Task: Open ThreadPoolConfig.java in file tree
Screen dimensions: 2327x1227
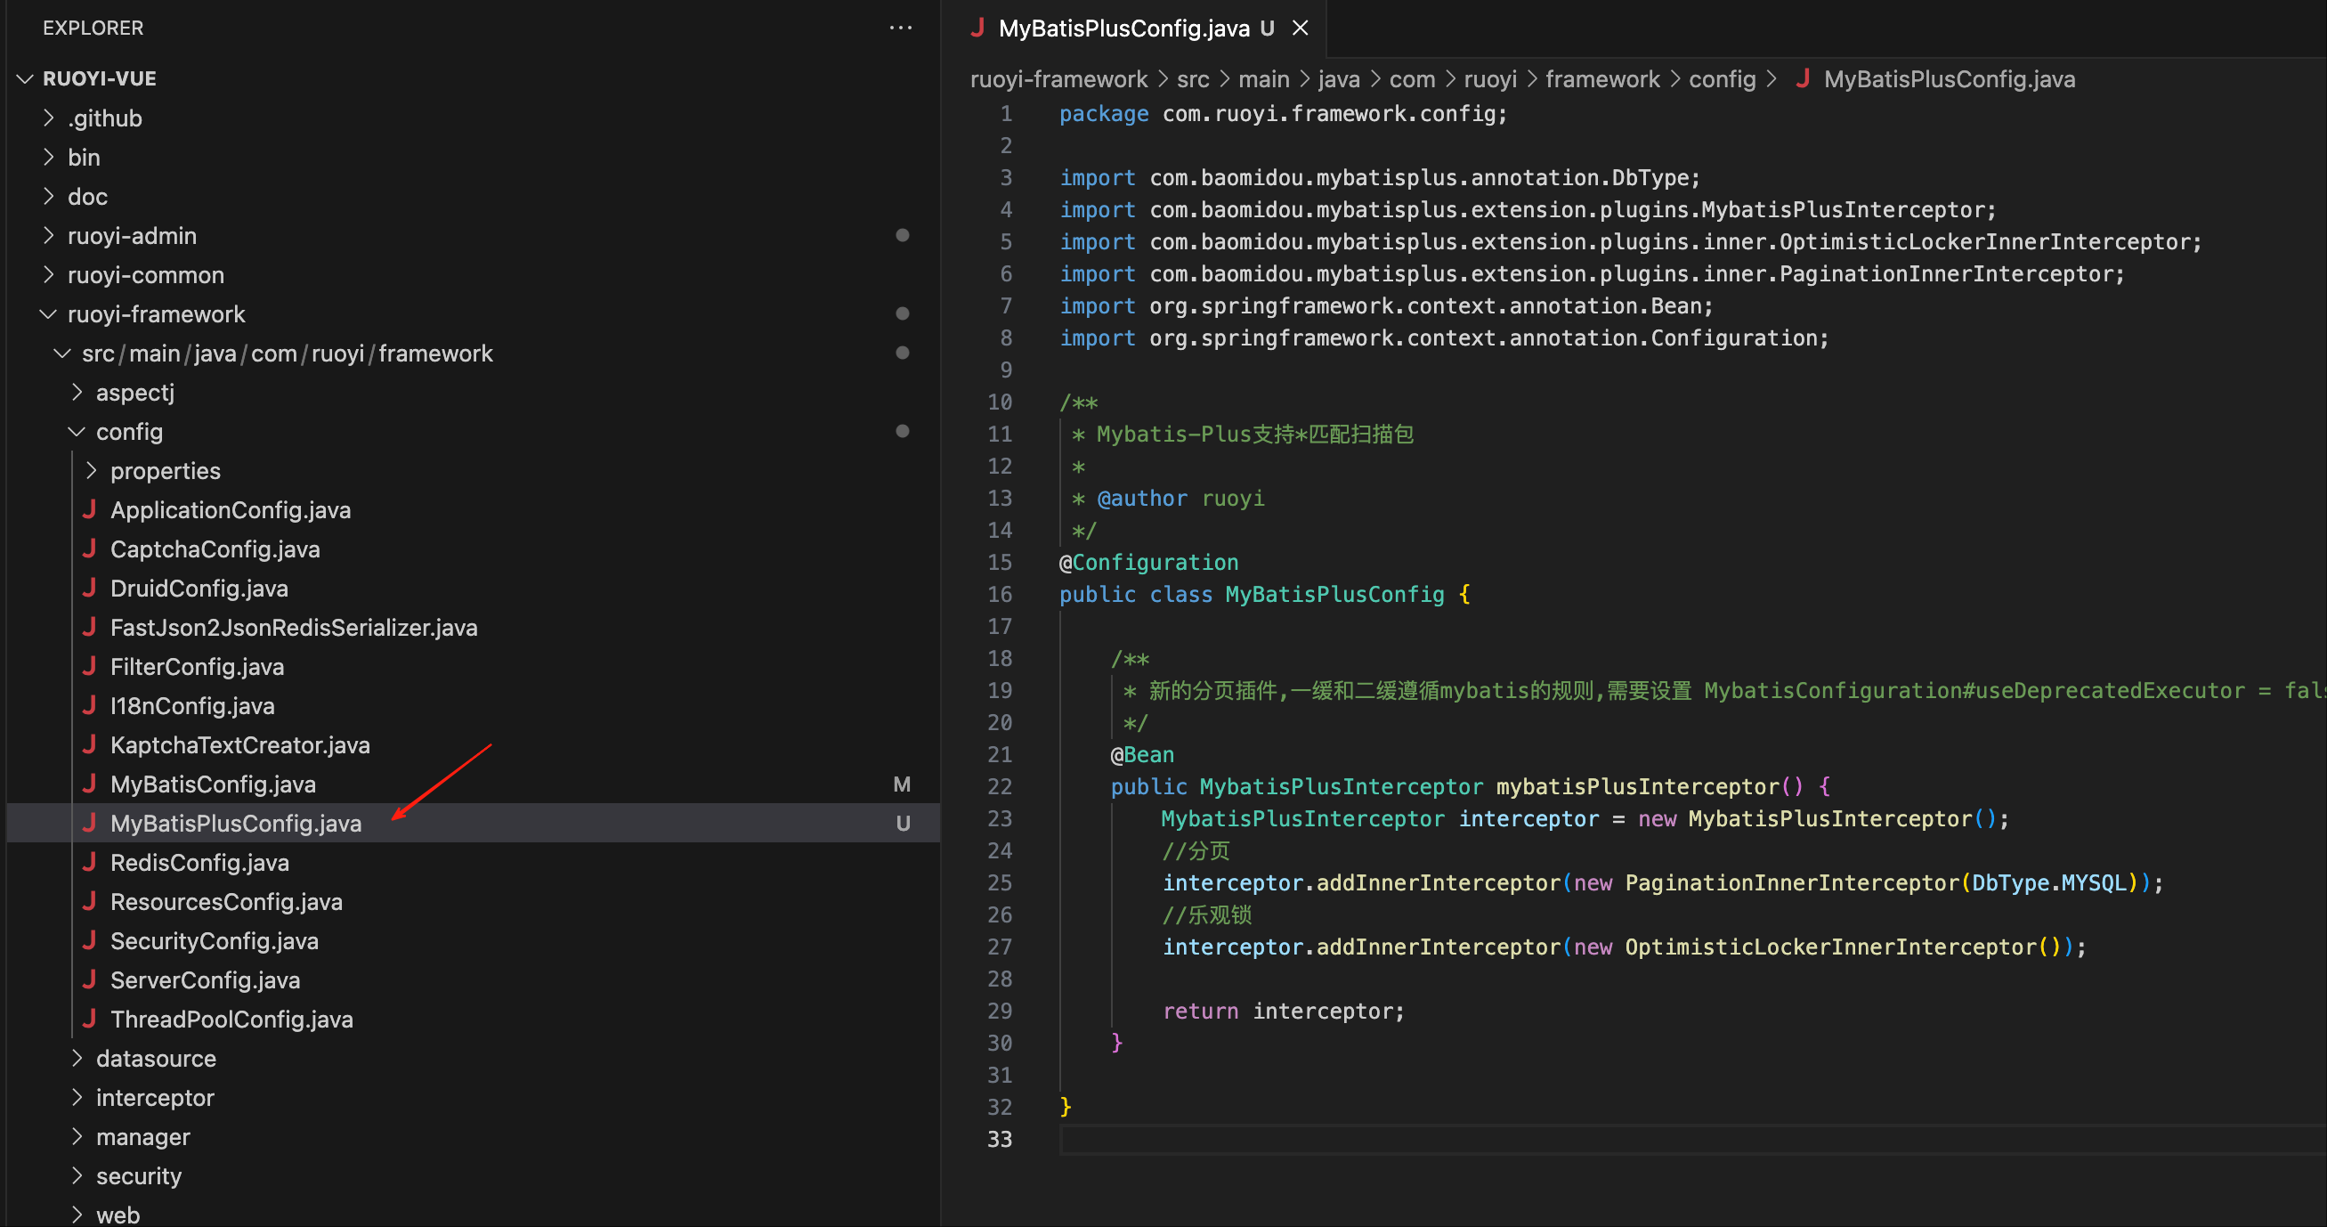Action: click(231, 1020)
